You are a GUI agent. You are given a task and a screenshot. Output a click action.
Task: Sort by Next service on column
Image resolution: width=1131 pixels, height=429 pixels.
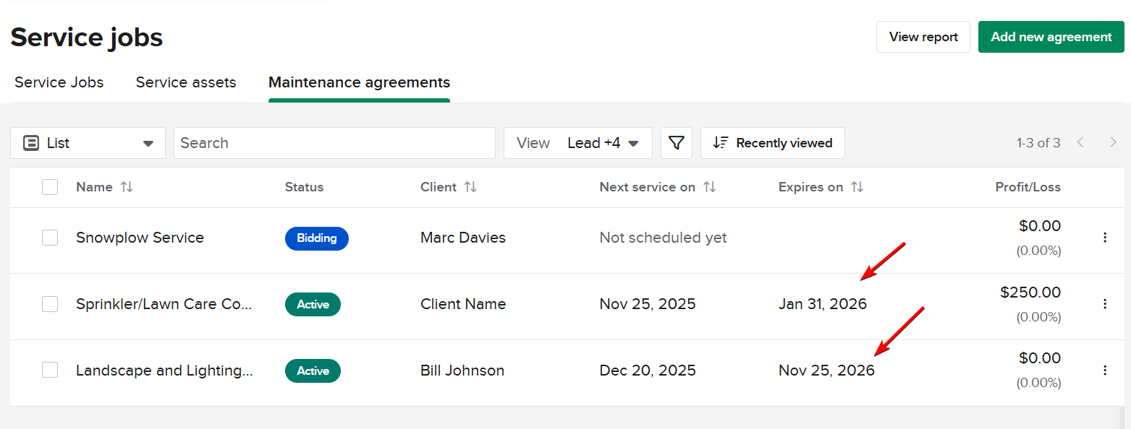click(x=710, y=187)
